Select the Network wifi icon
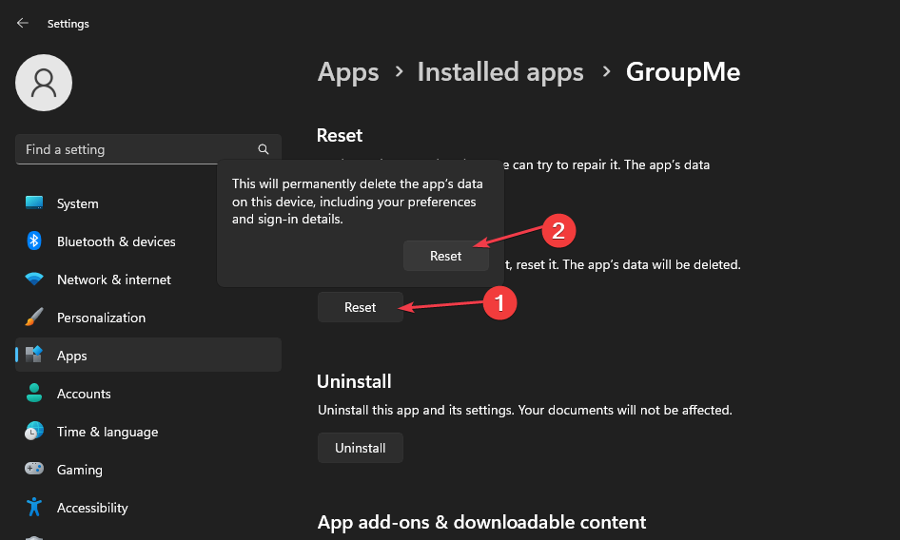This screenshot has width=900, height=540. pos(34,279)
